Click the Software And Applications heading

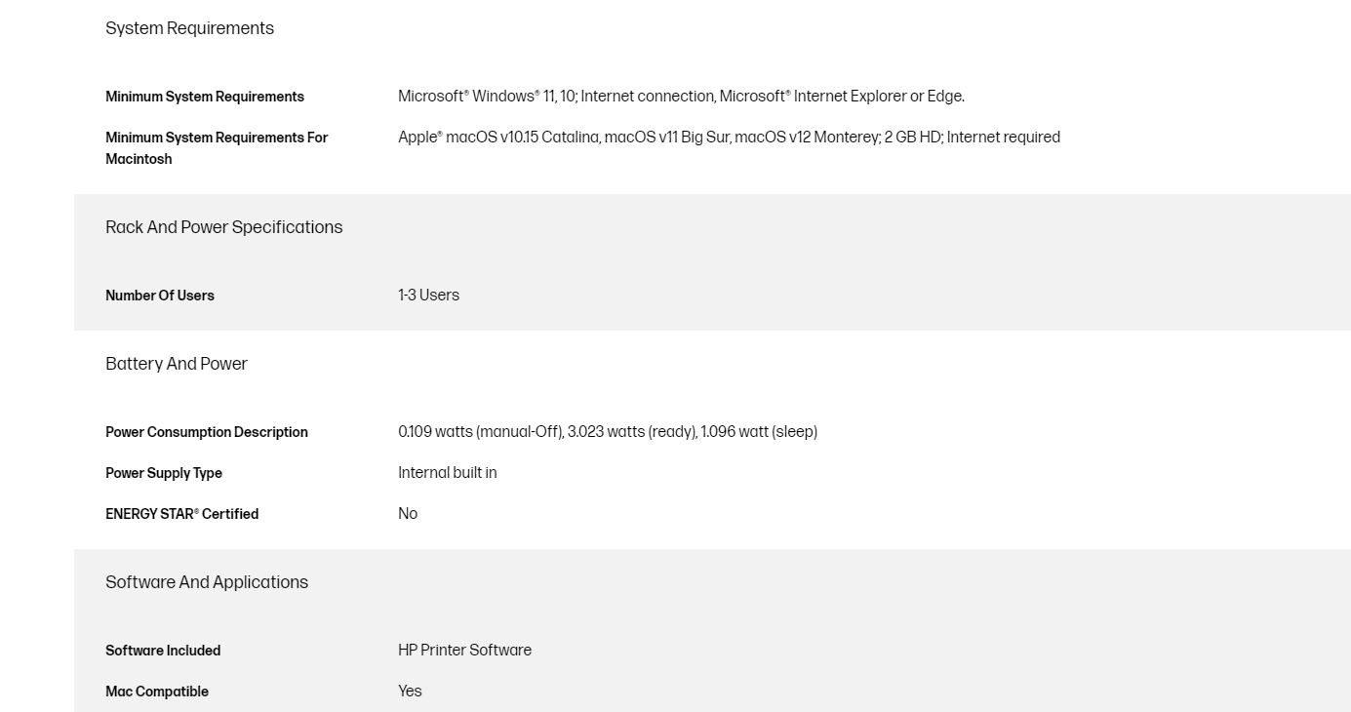(207, 582)
